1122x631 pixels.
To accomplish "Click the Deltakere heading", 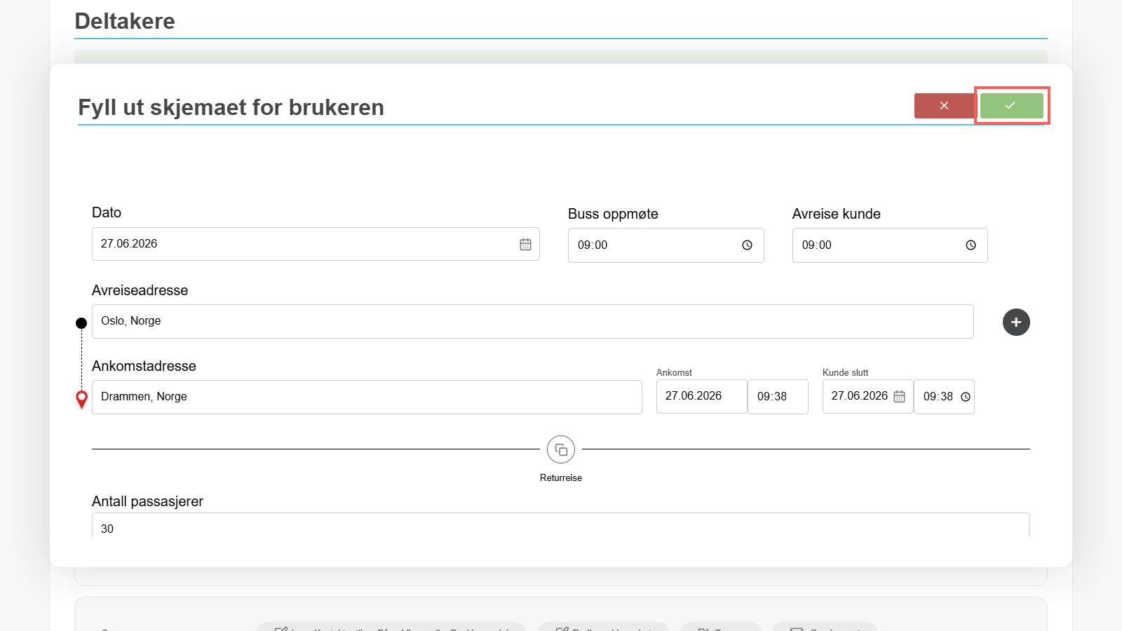I will pos(125,21).
